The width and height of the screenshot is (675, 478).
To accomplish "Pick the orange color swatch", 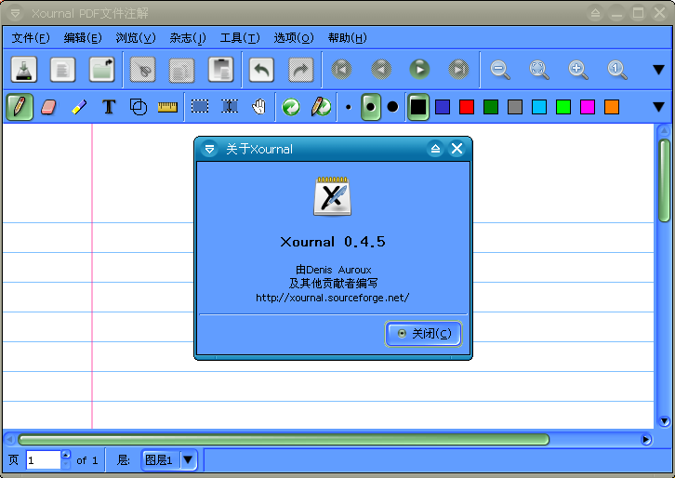I will [612, 107].
